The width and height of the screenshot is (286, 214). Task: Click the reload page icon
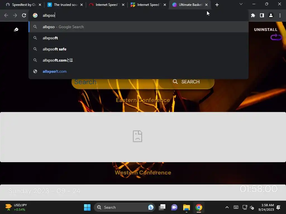(x=24, y=16)
